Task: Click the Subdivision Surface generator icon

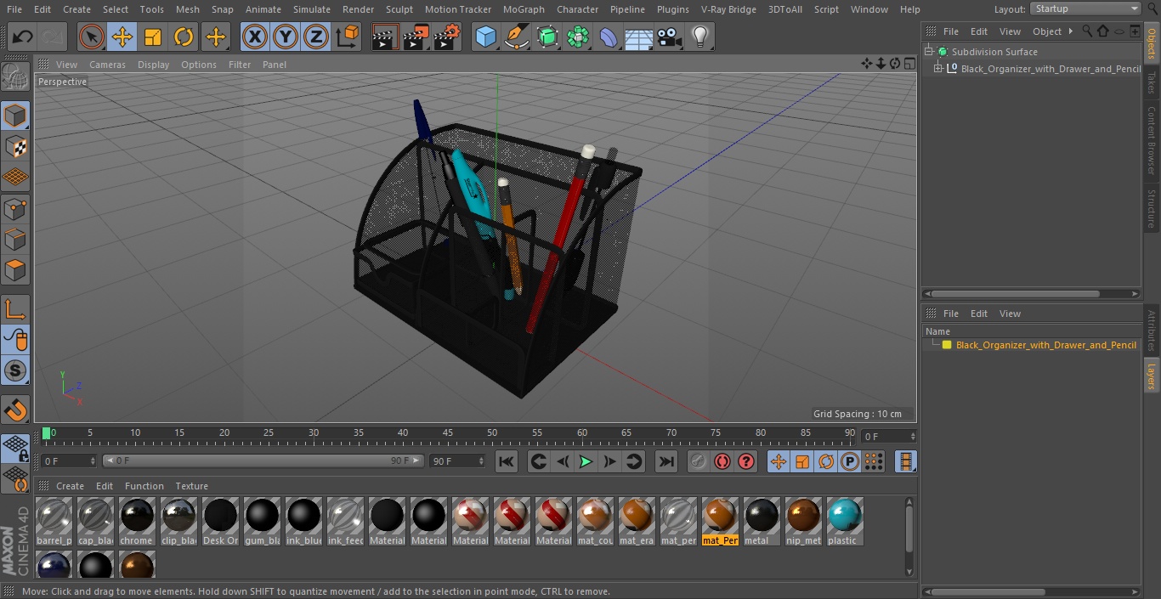Action: (547, 37)
